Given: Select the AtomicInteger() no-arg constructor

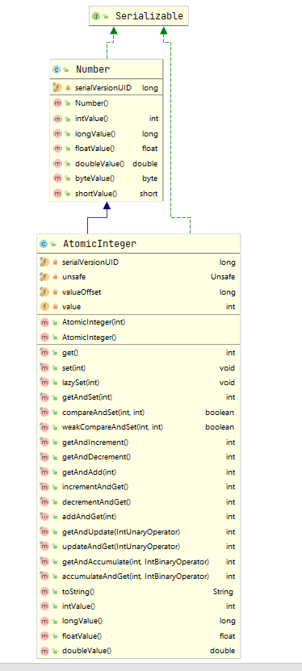Looking at the screenshot, I should tap(139, 338).
